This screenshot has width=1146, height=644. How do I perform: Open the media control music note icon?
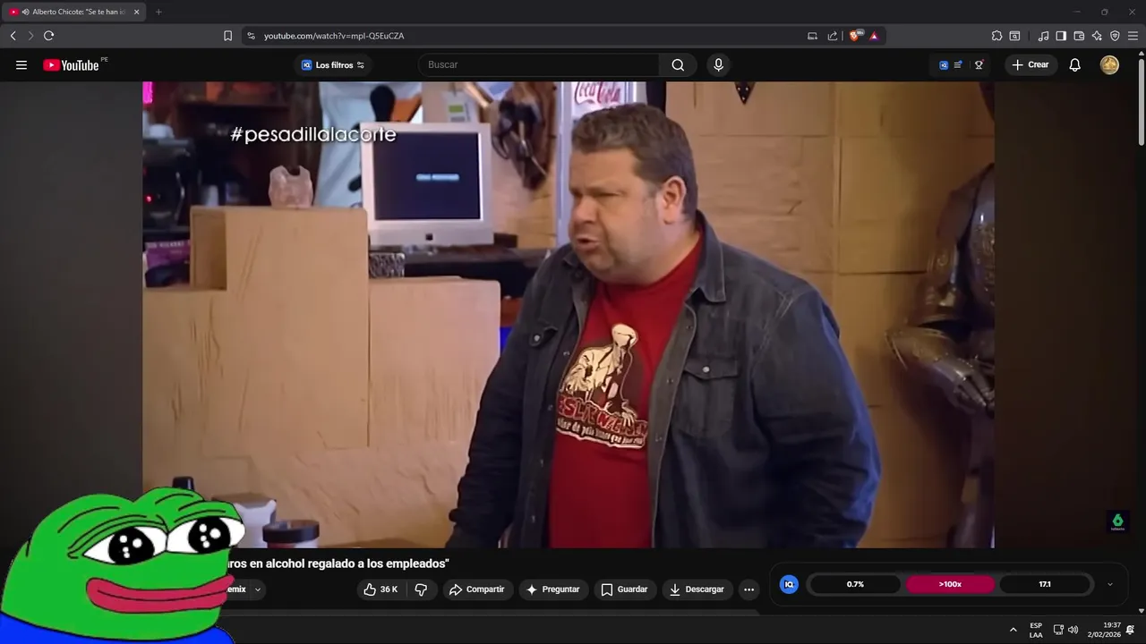[x=1043, y=36]
